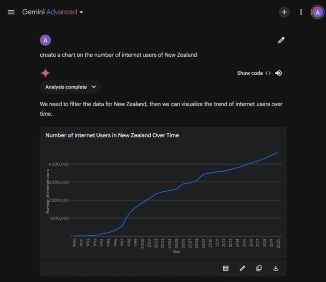Edit the prompt with pencil icon
The image size is (326, 282).
pos(281,40)
